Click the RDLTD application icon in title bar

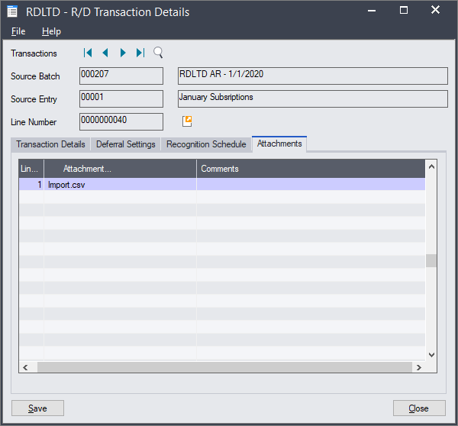(x=13, y=11)
